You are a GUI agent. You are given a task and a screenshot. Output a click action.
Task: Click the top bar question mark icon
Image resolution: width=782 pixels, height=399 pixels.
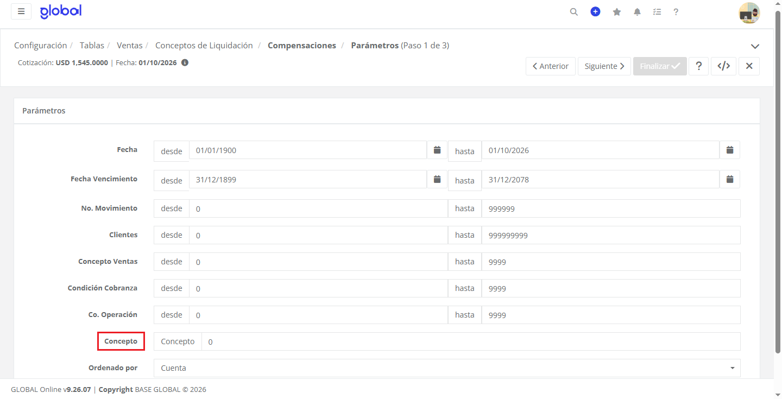(x=676, y=12)
